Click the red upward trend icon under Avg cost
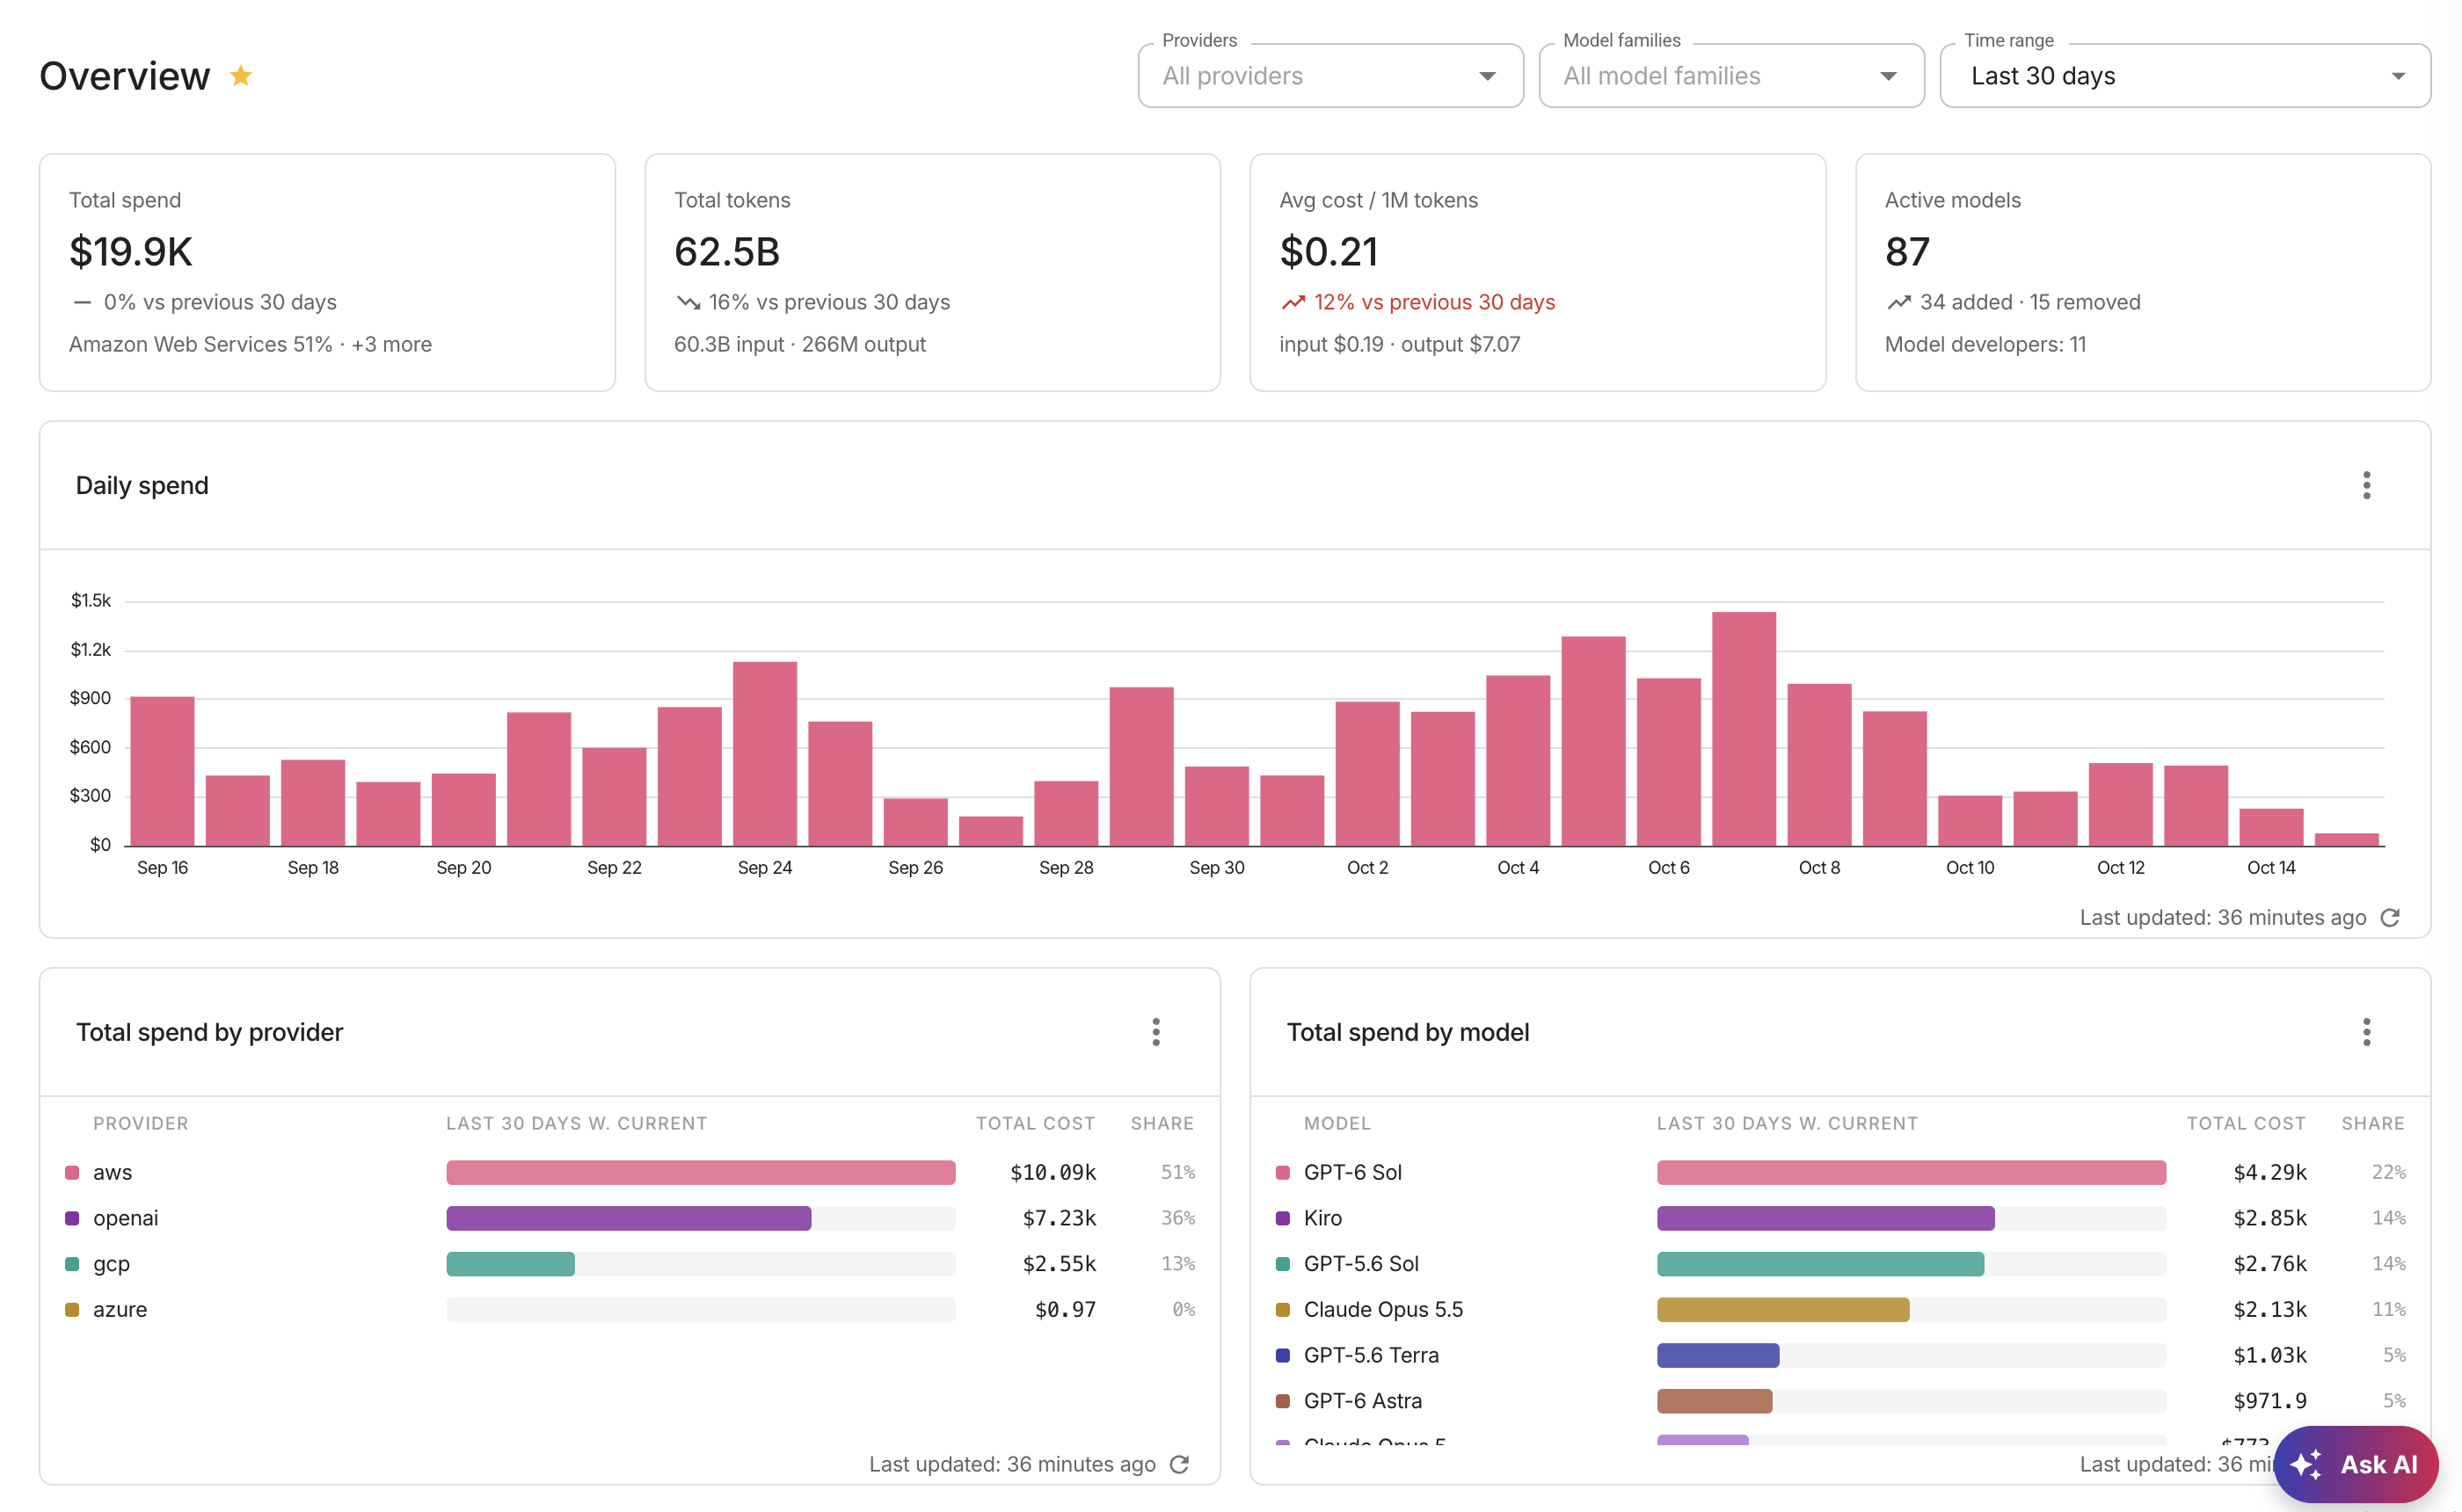The height and width of the screenshot is (1512, 2462). [x=1293, y=302]
